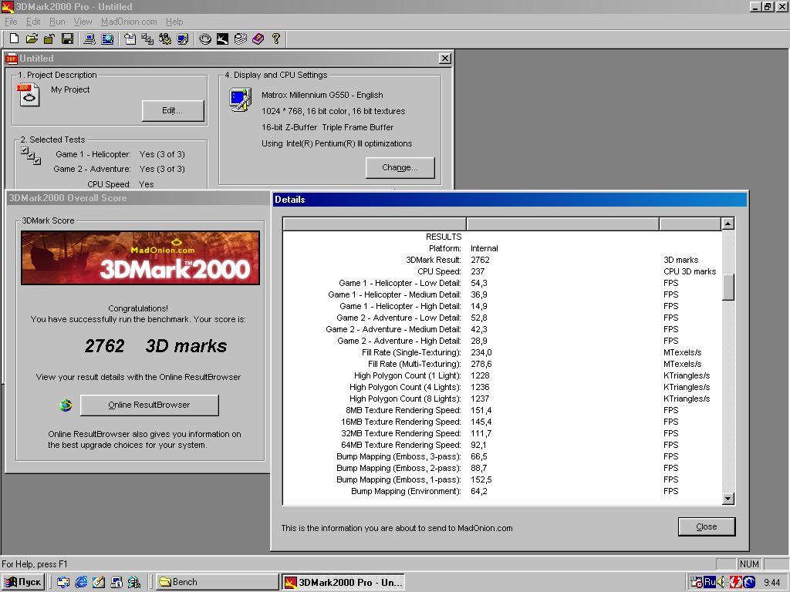Click the Details list scrollbar down arrow
This screenshot has height=592, width=790.
[728, 499]
